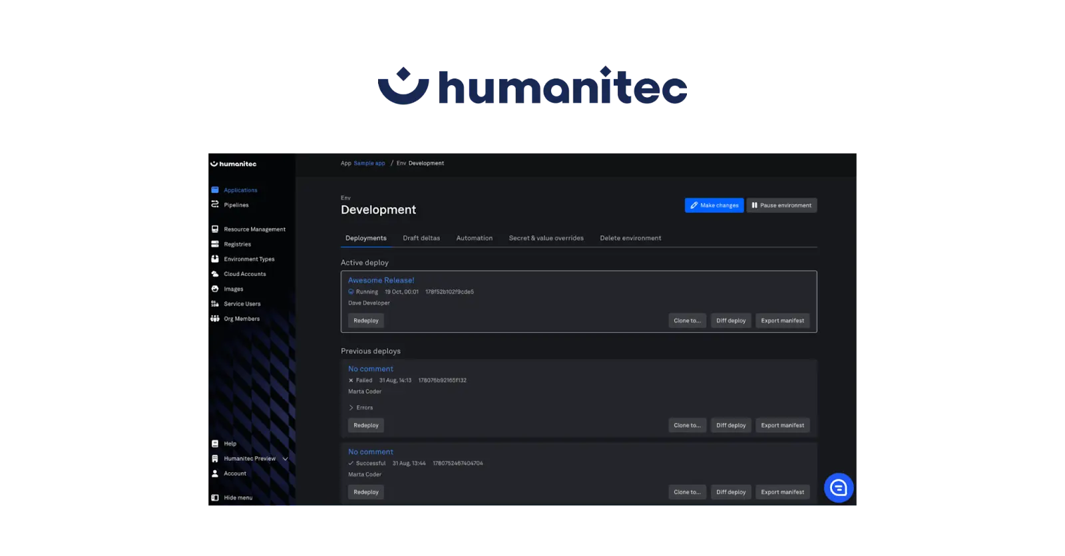Clone the Successful deployment
This screenshot has width=1065, height=556.
tap(687, 492)
